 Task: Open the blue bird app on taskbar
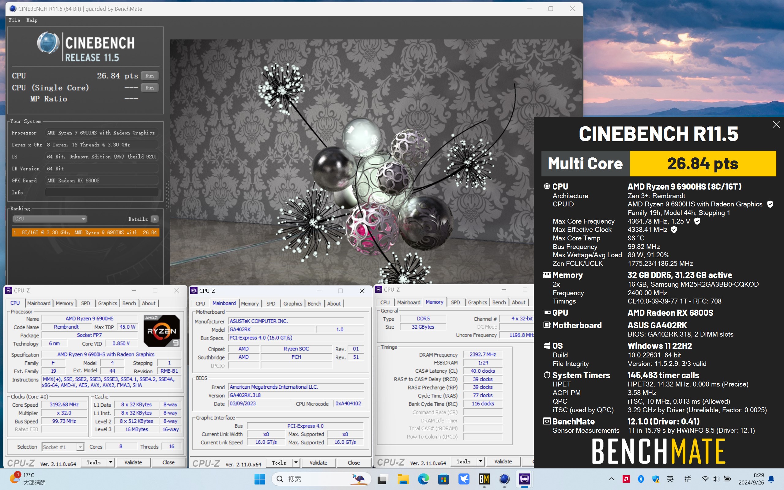pos(464,479)
